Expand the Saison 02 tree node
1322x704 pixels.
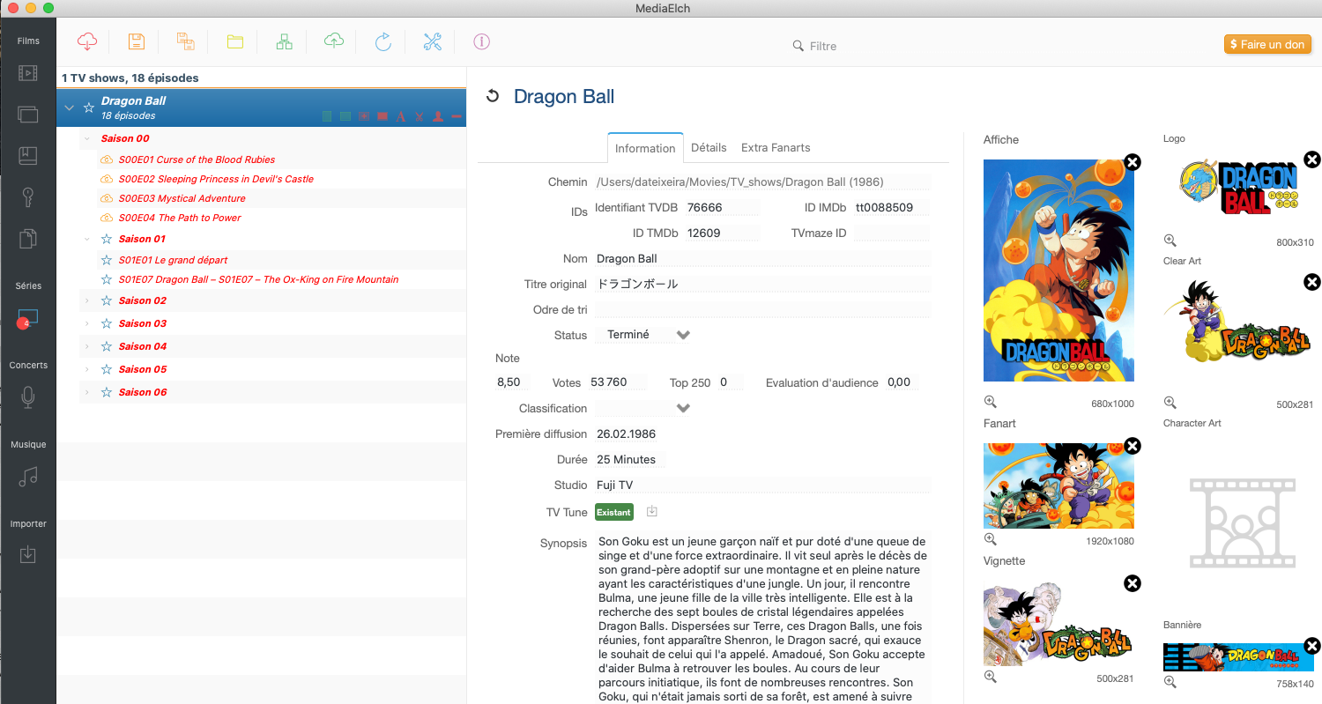pos(86,300)
